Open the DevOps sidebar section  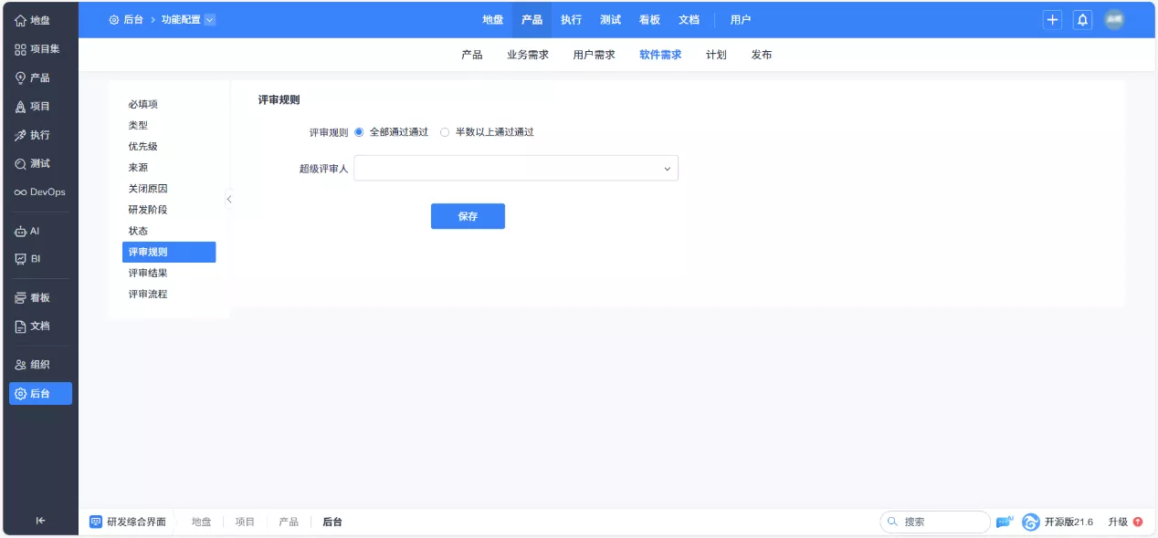click(40, 191)
